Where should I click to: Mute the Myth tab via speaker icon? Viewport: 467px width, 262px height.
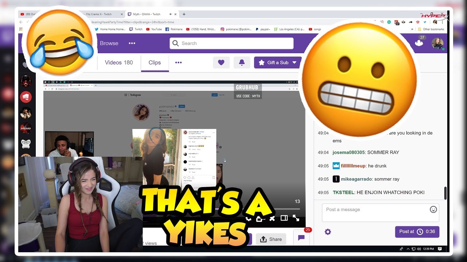coord(171,14)
